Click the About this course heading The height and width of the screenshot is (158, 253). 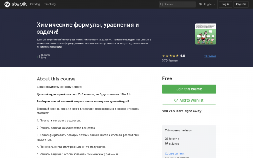(x=56, y=79)
